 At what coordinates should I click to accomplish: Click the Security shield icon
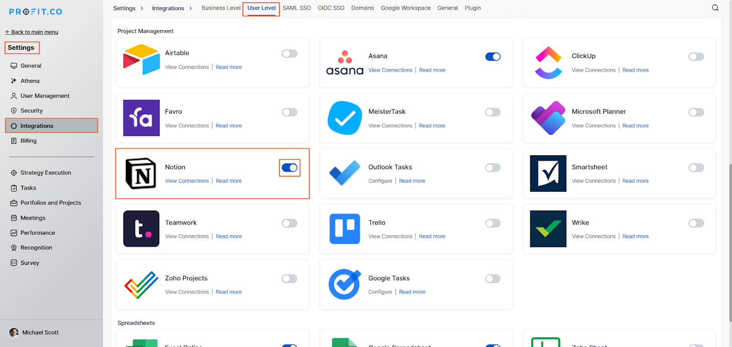point(14,110)
